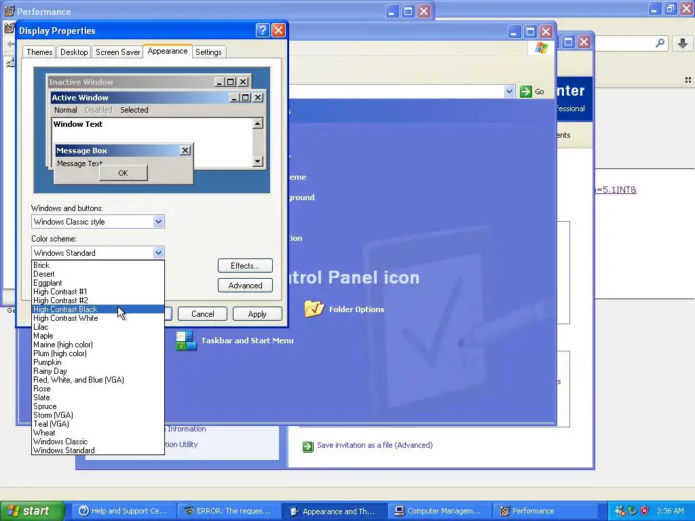
Task: Click the Selected menu item in preview
Action: point(134,110)
